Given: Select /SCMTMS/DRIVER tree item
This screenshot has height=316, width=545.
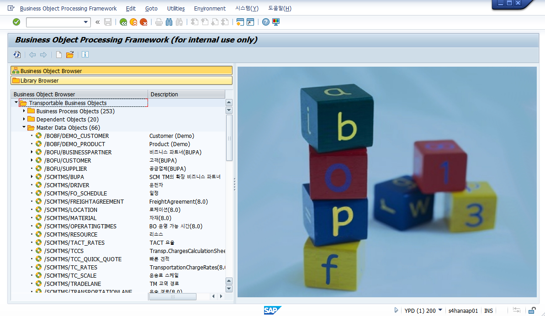Looking at the screenshot, I should (x=67, y=185).
